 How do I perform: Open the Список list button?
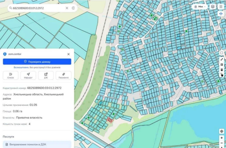pyautogui.click(x=11, y=75)
